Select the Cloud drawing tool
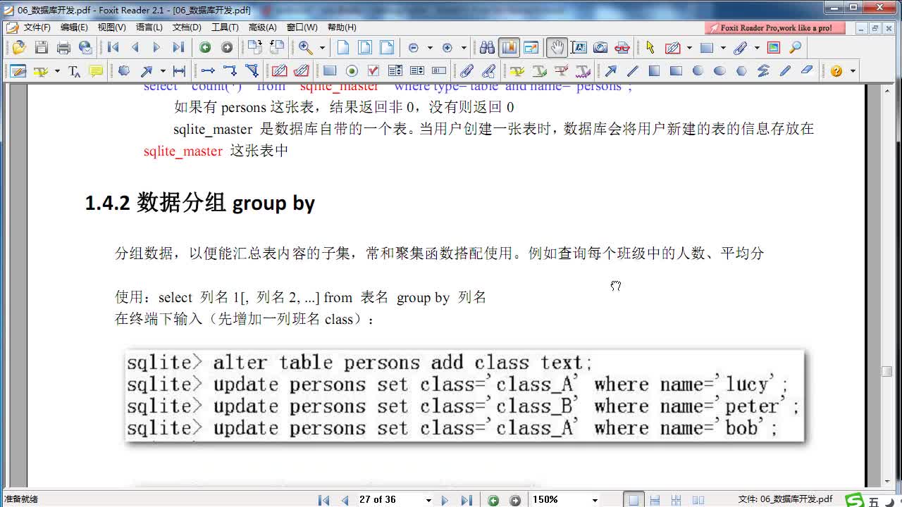902x507 pixels. (x=124, y=71)
